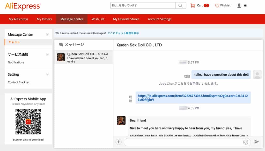The image size is (265, 151).
Task: Open Notifications in the sidebar
Action: point(16,62)
